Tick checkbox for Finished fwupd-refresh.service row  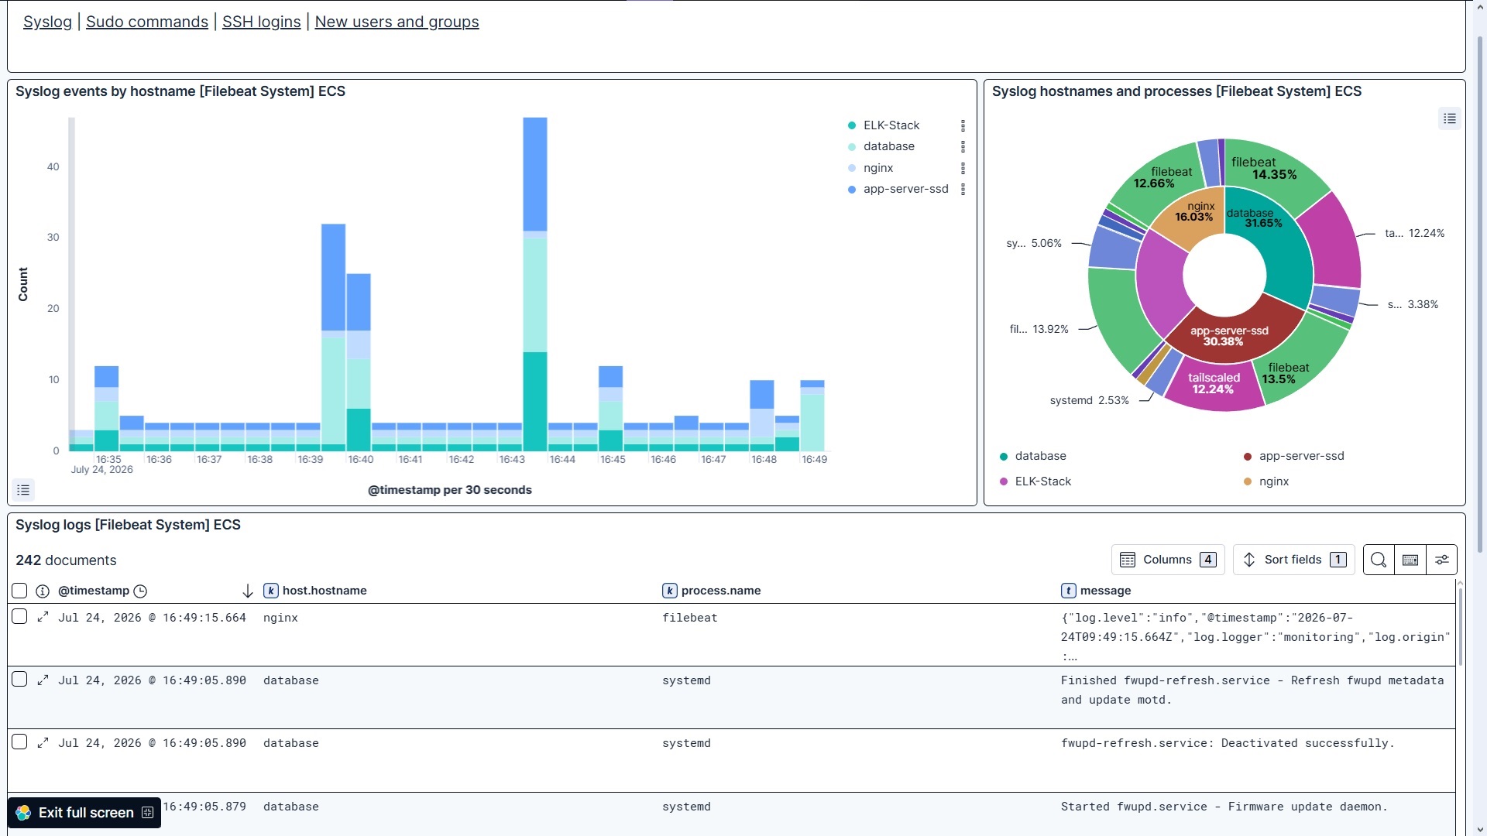19,680
